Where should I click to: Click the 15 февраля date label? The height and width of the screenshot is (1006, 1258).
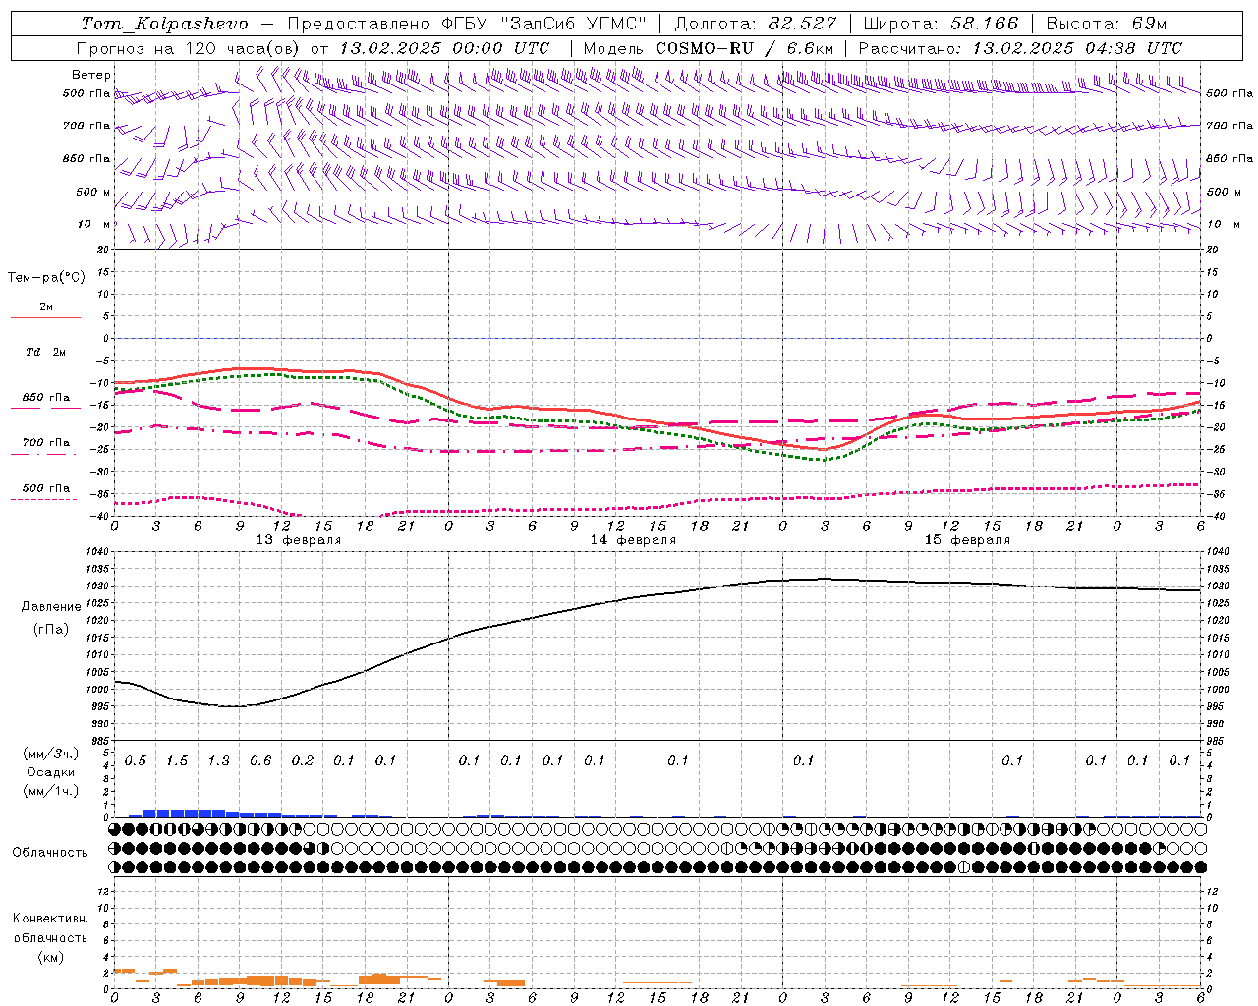click(x=967, y=540)
